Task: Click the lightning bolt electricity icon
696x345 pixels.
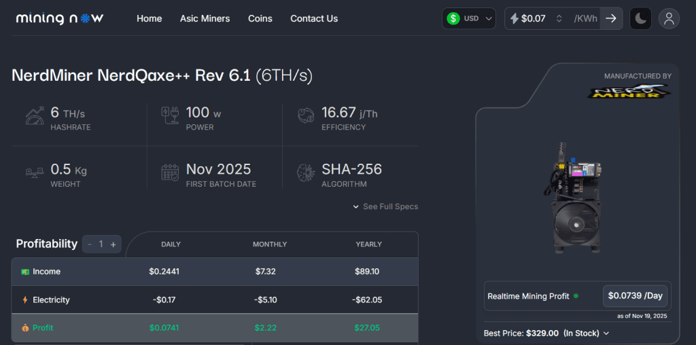Action: pos(515,18)
